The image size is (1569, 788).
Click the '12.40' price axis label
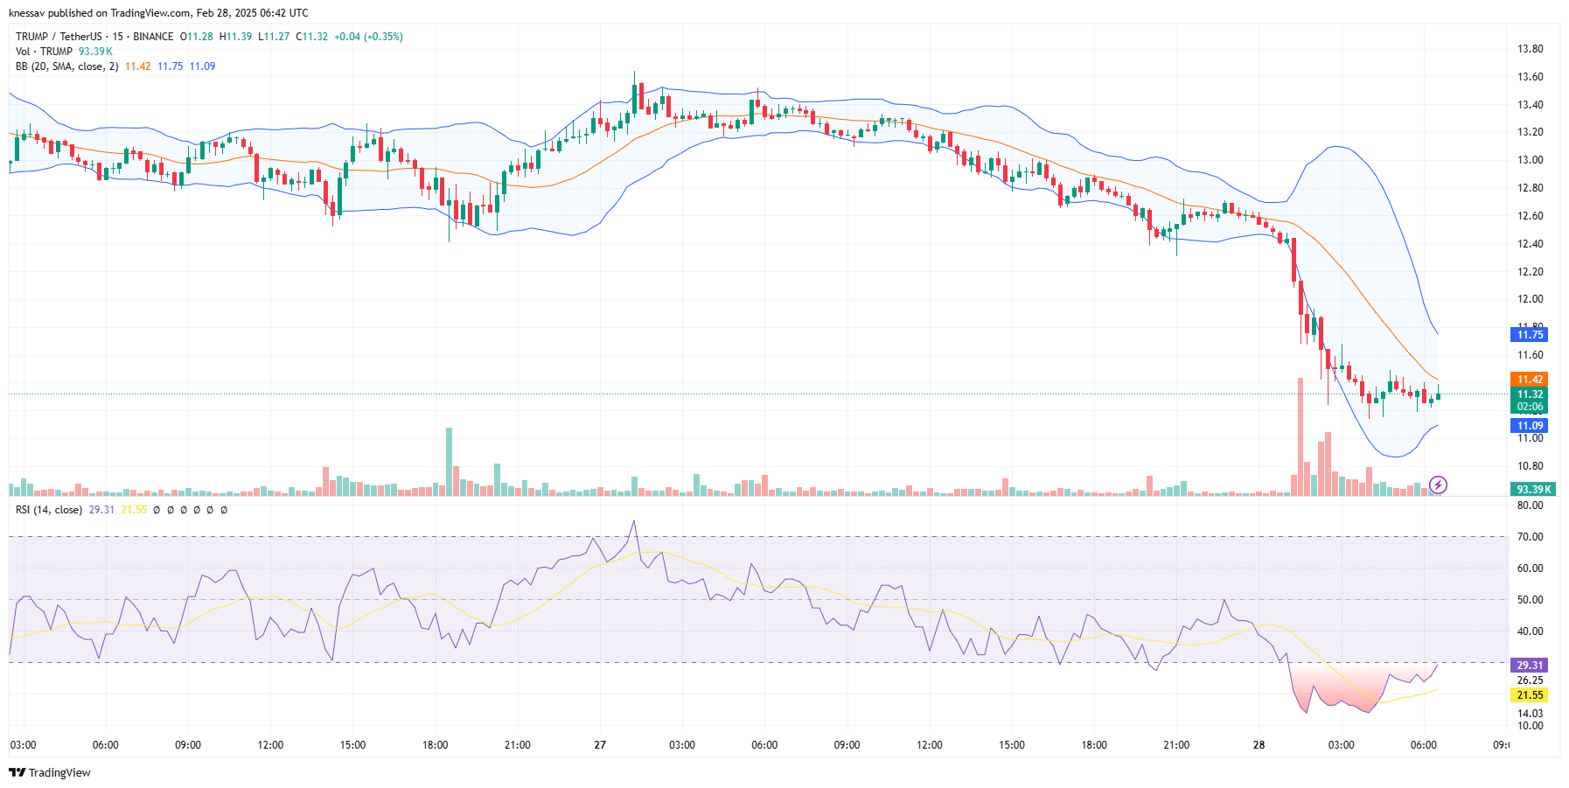coord(1530,244)
